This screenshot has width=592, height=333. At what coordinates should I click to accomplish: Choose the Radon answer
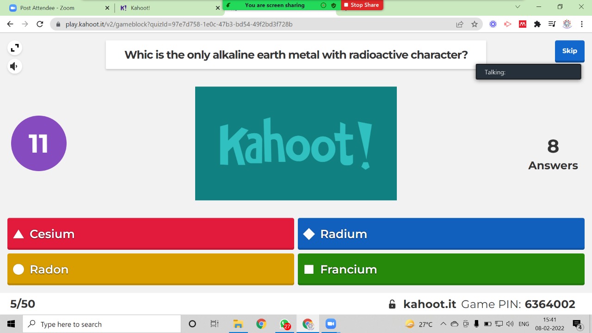coord(151,269)
